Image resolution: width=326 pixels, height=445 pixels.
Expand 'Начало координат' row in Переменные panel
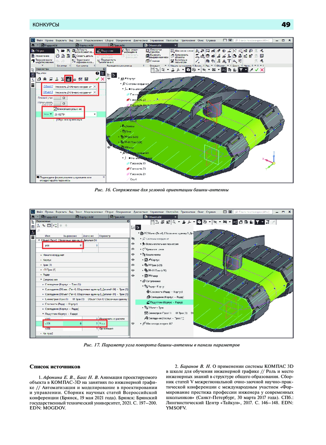41,255
